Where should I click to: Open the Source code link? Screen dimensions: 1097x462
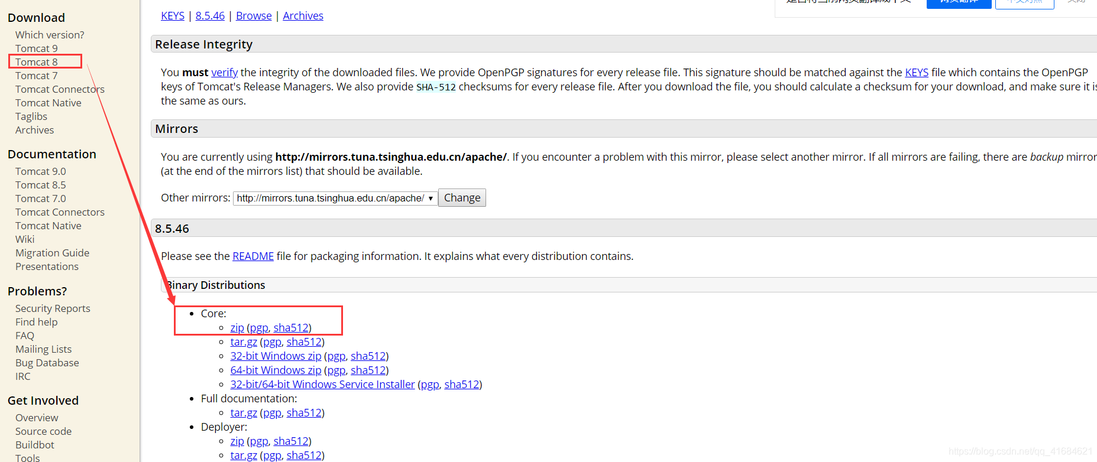point(44,431)
